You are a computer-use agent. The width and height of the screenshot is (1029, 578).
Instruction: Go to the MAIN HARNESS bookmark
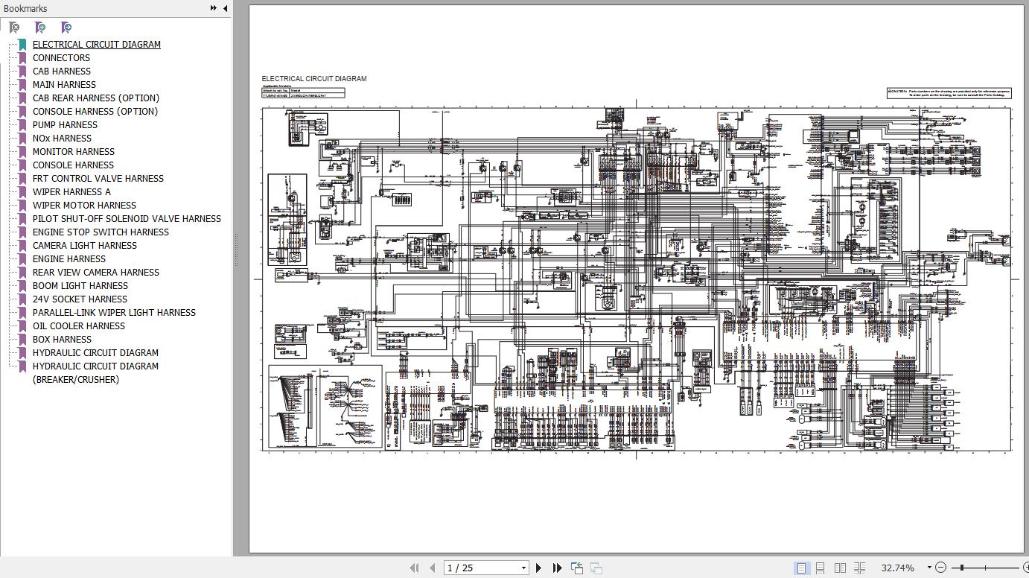click(x=64, y=84)
